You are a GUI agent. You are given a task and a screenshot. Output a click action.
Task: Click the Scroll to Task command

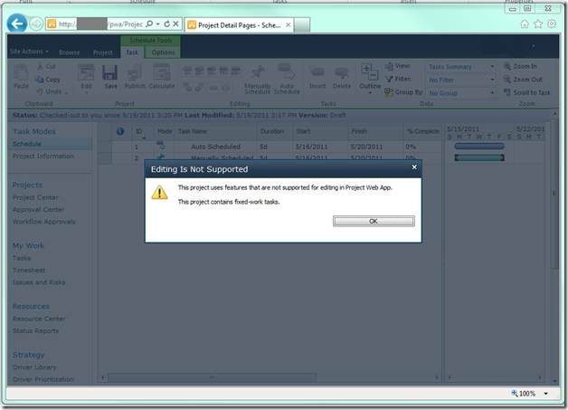527,92
